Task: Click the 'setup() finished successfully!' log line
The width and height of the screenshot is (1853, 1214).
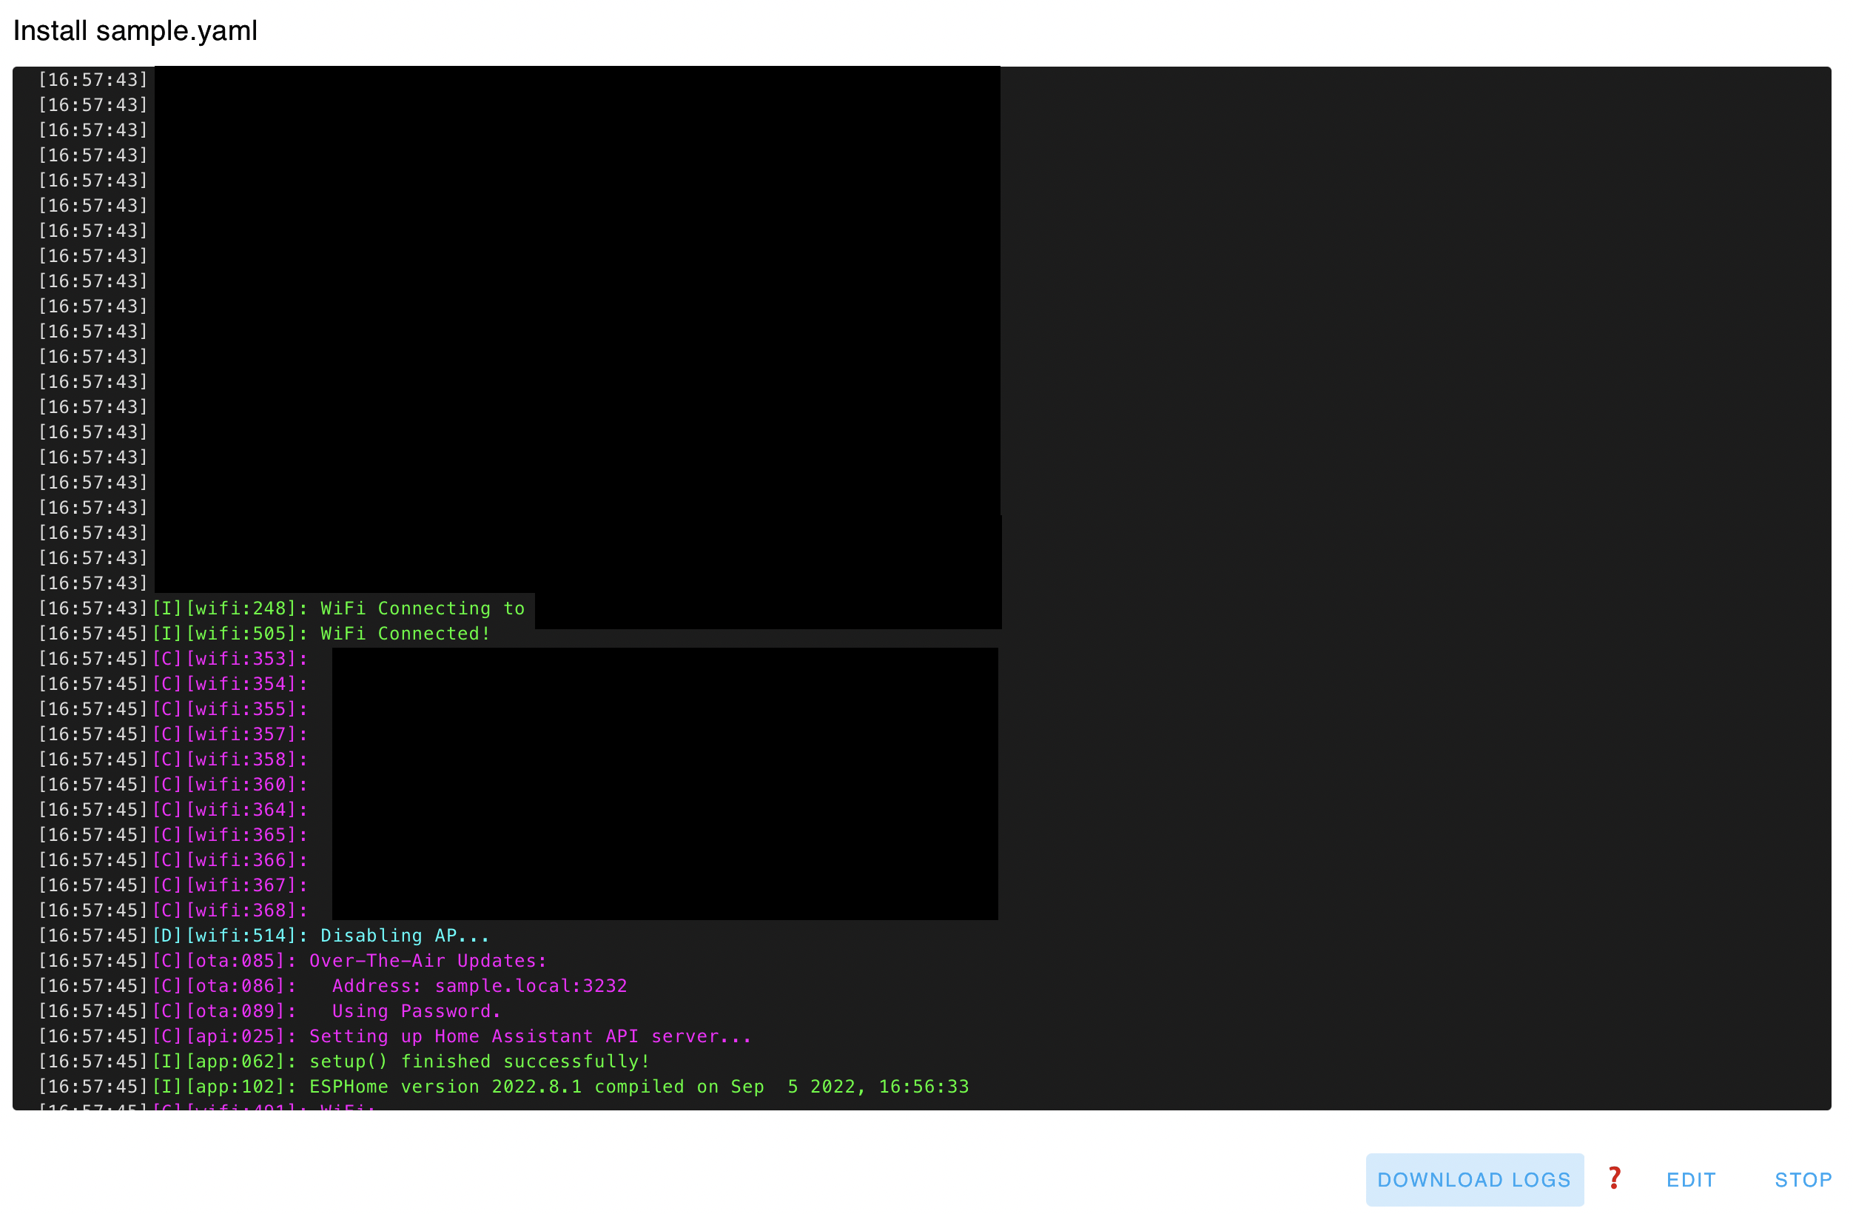Action: click(480, 1062)
